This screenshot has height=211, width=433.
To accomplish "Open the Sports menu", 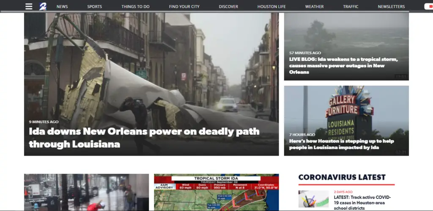I will [x=94, y=7].
